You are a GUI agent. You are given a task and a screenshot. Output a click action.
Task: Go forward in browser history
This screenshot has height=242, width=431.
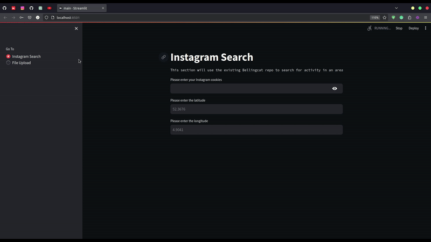[13, 18]
